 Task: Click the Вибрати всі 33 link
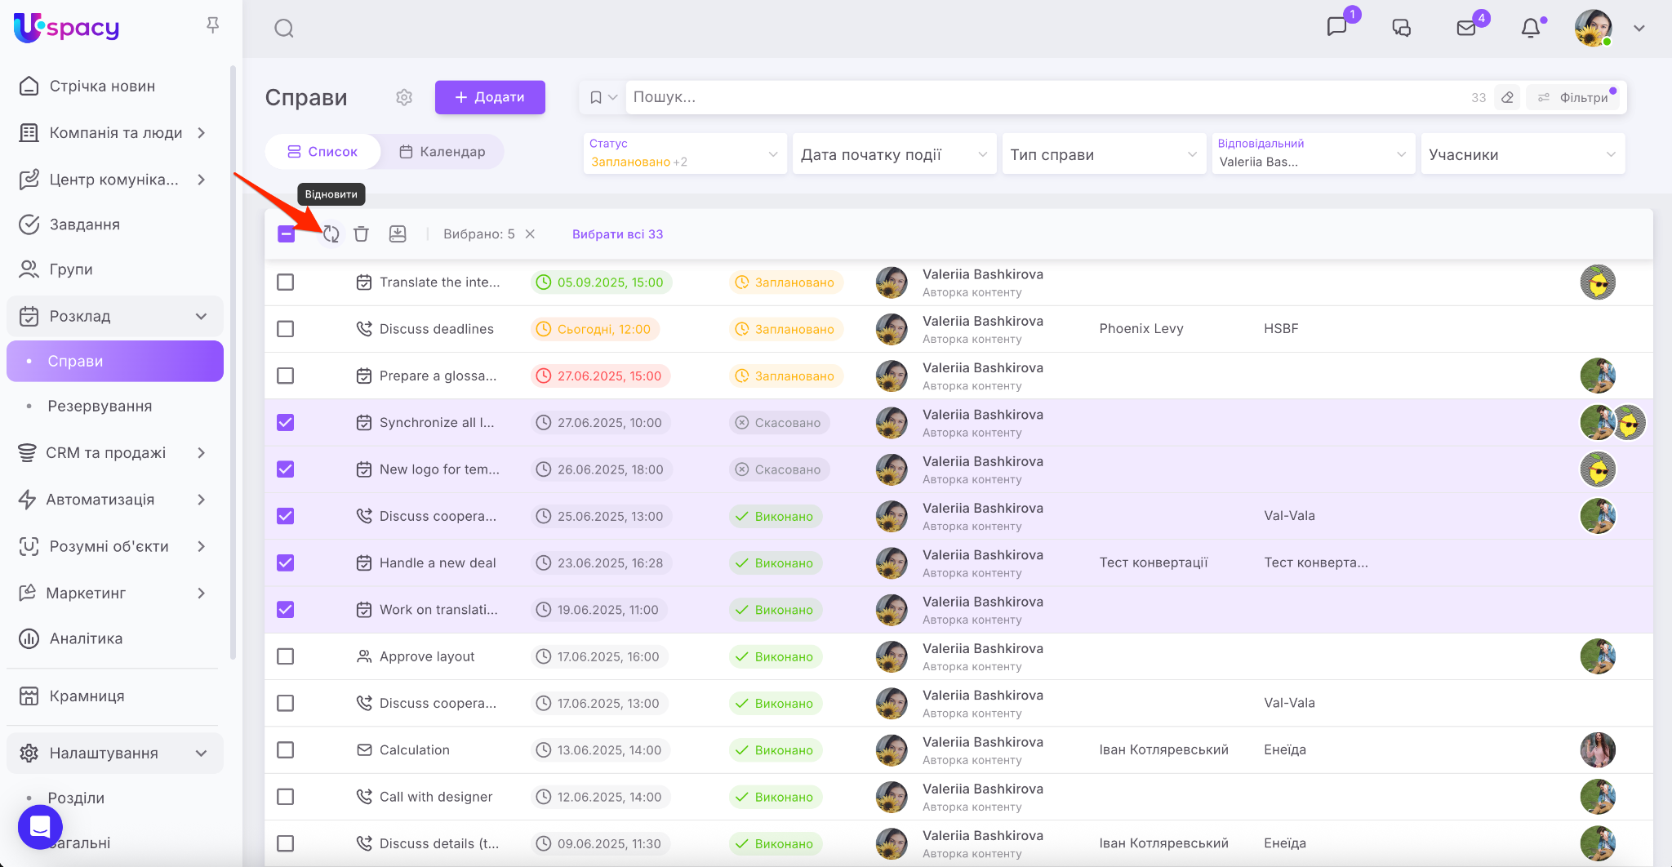point(617,234)
